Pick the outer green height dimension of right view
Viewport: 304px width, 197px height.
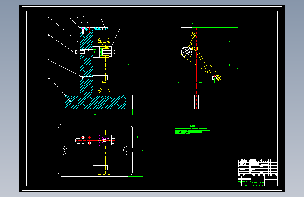pos(238,68)
